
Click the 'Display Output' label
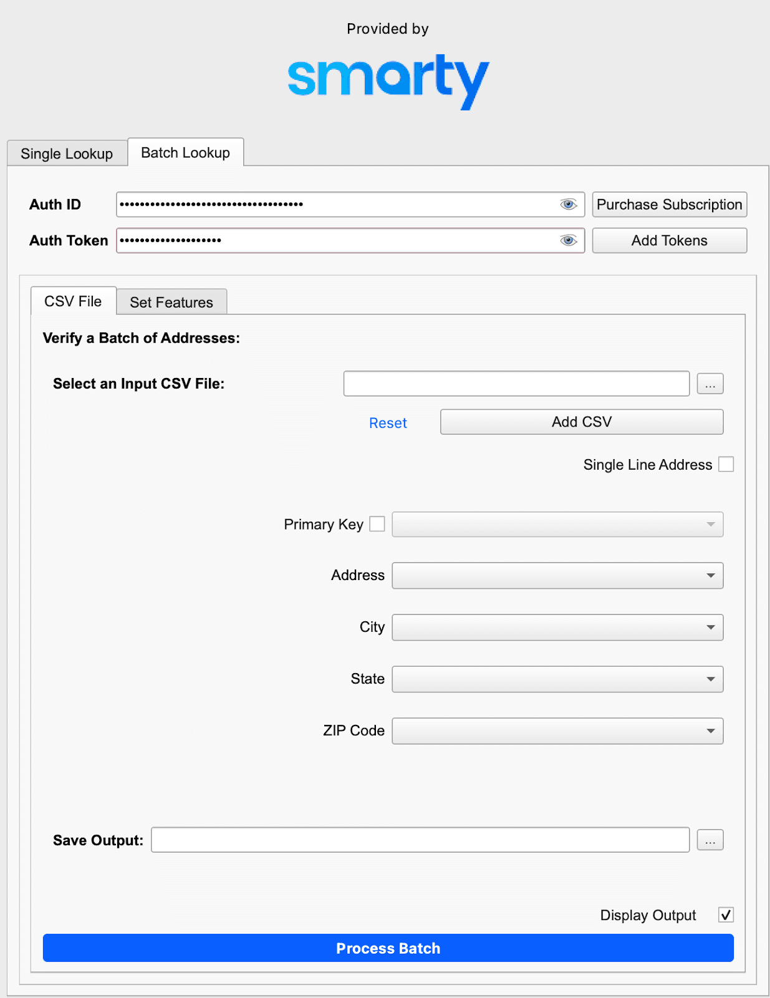648,915
